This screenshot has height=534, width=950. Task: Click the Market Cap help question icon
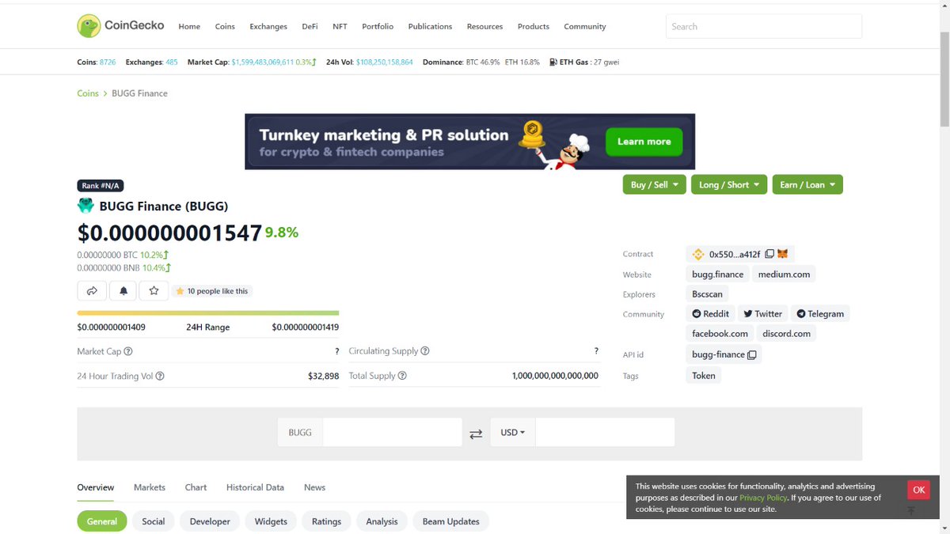pos(128,351)
